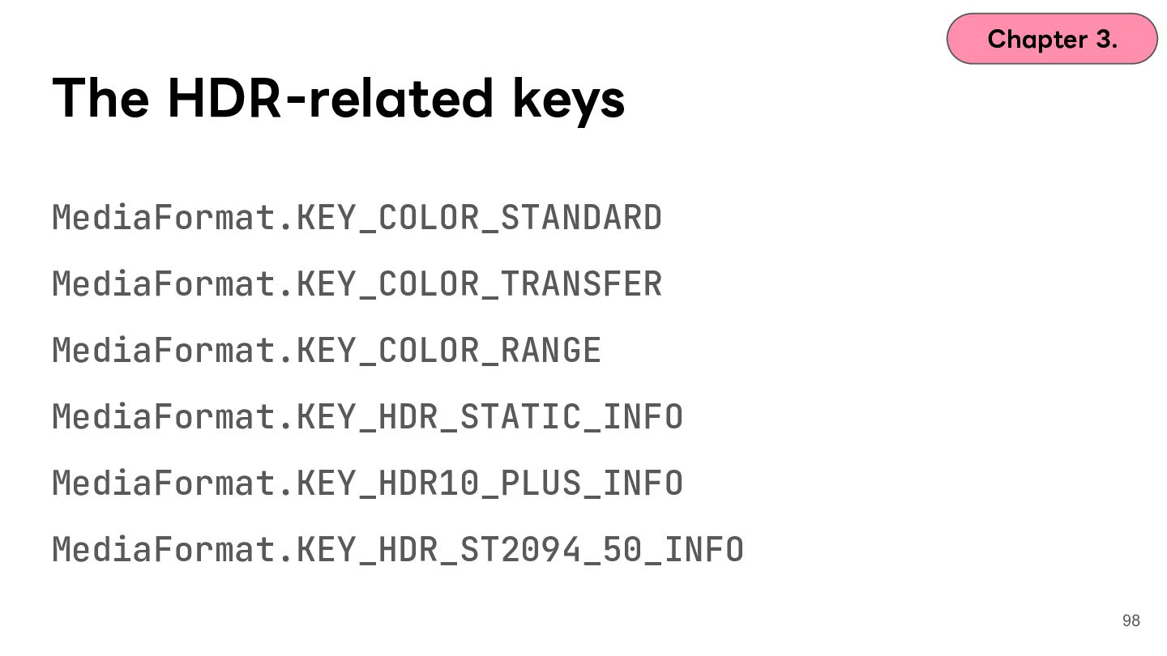
Task: Click HDR10 in the PLUS_INFO key
Action: [429, 484]
